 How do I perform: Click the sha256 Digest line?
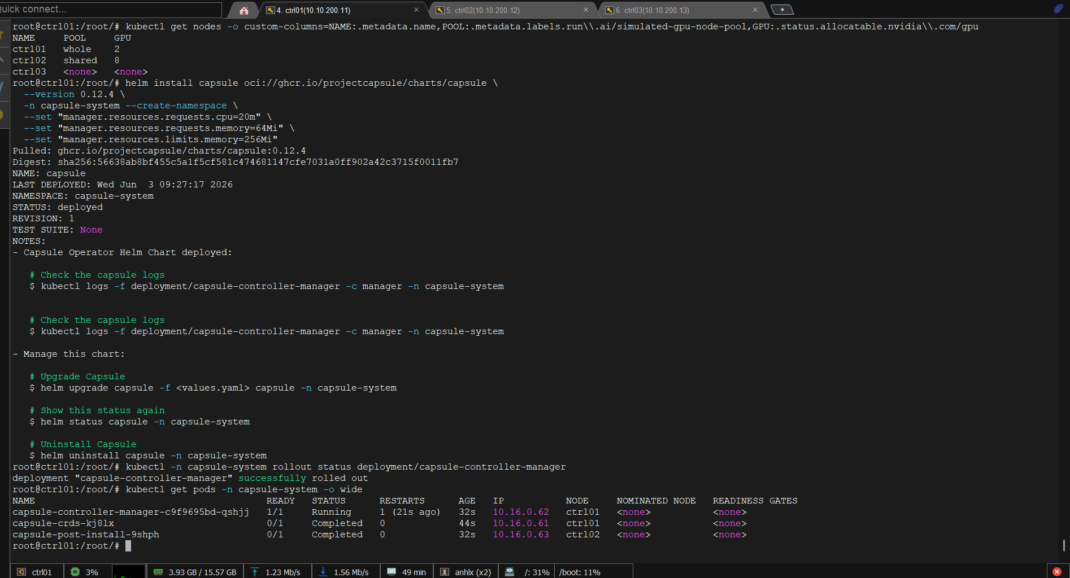click(236, 162)
